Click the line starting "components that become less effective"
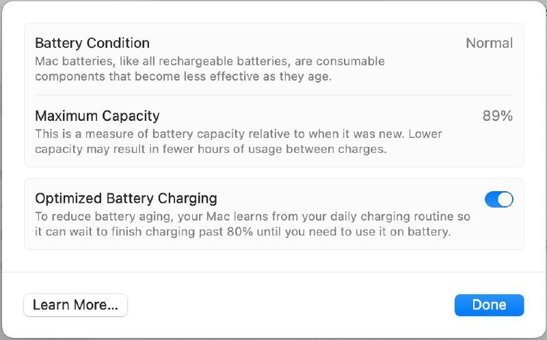The image size is (547, 340). coord(183,76)
